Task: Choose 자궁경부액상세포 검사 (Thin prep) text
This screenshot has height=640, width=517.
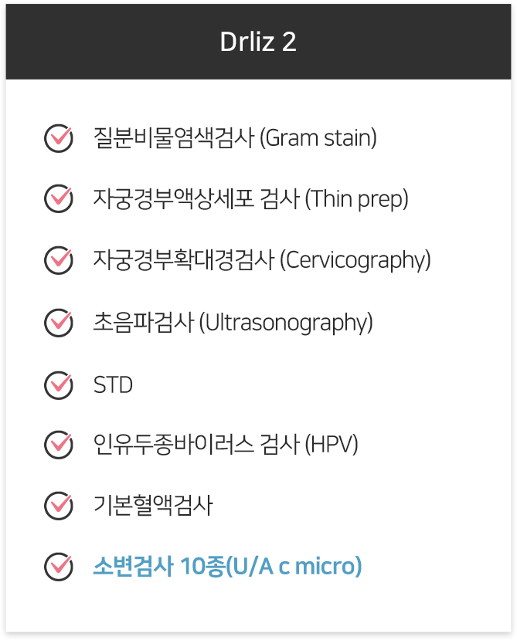Action: click(x=251, y=198)
